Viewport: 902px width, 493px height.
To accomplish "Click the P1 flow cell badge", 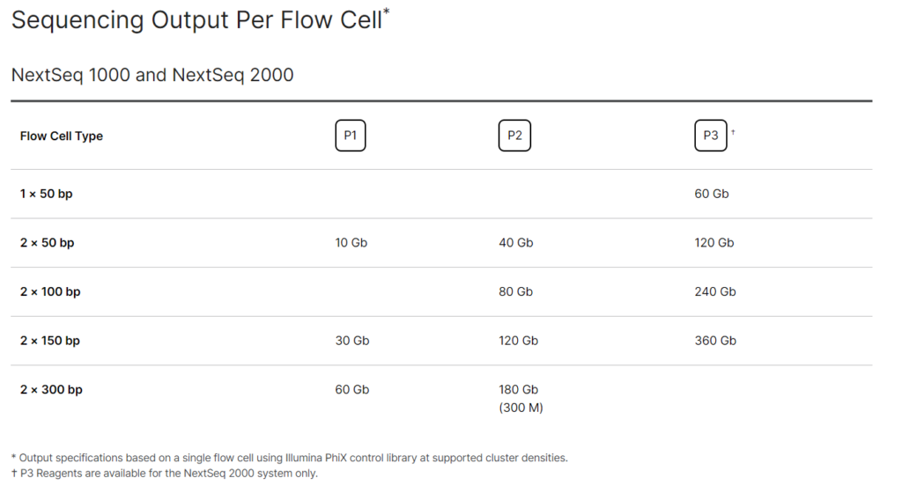I will click(x=351, y=136).
